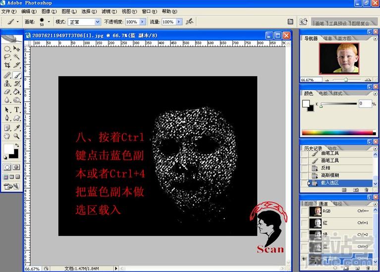Open the 流量 flow slider arrow

pyautogui.click(x=179, y=22)
